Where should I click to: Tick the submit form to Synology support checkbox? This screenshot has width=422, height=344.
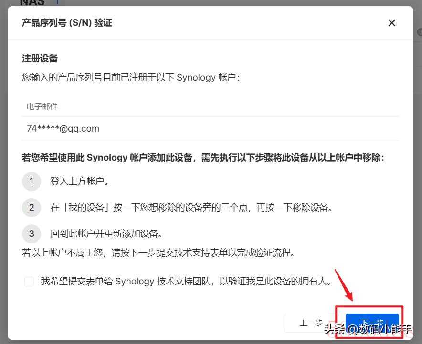(29, 282)
